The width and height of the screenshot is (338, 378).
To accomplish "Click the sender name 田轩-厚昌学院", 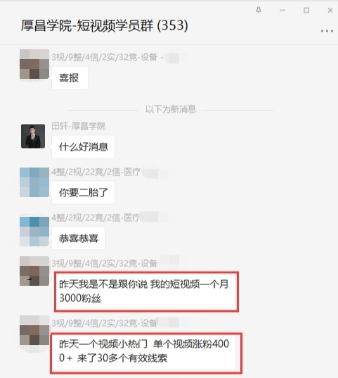I will tap(79, 126).
